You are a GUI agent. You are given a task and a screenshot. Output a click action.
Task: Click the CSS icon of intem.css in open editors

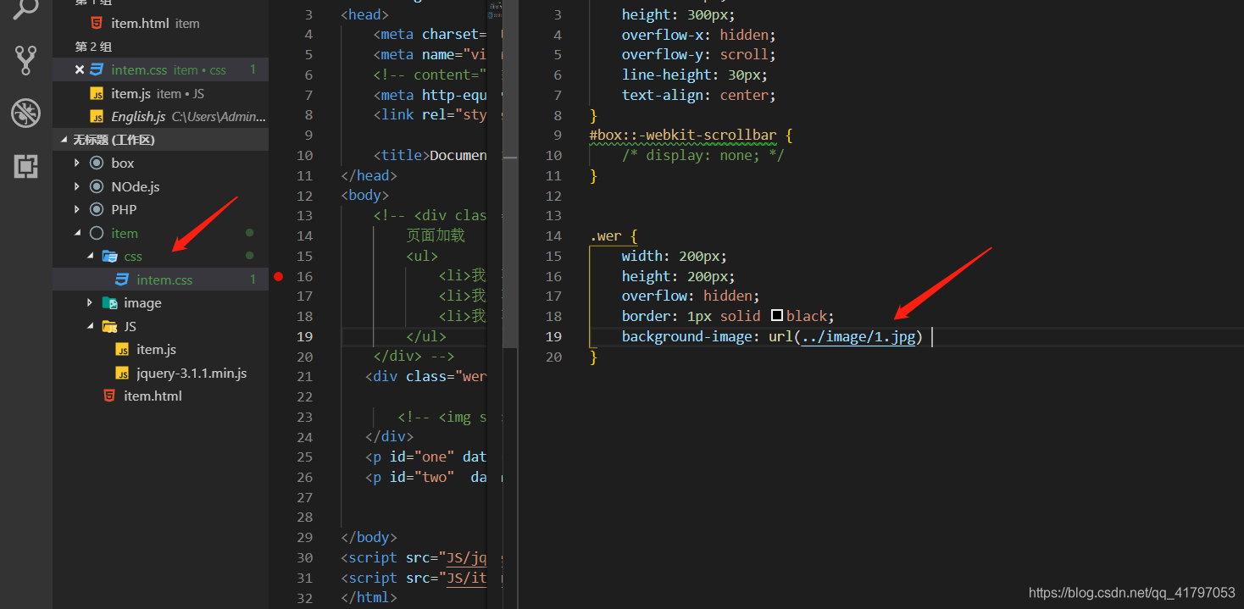click(x=96, y=69)
